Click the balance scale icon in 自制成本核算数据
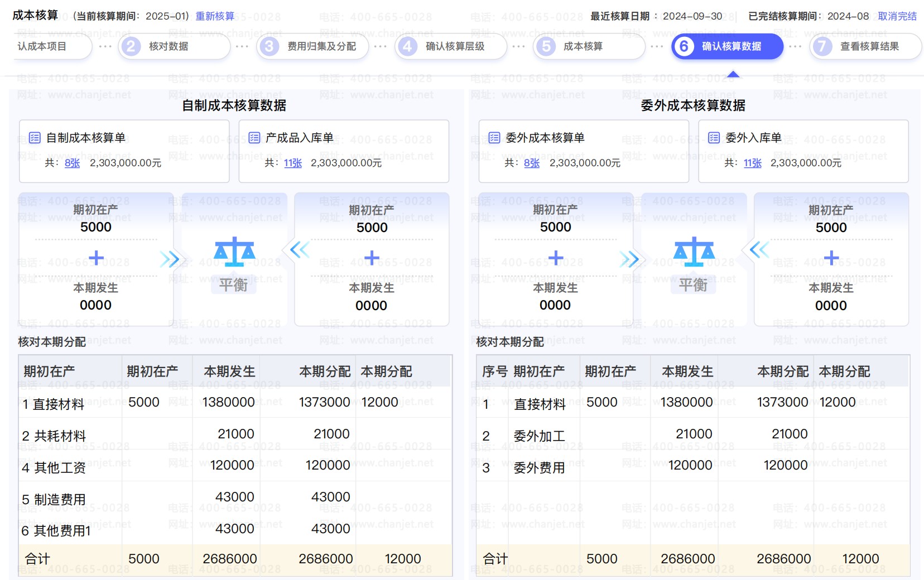Screen dimensions: 924x580 click(x=234, y=252)
